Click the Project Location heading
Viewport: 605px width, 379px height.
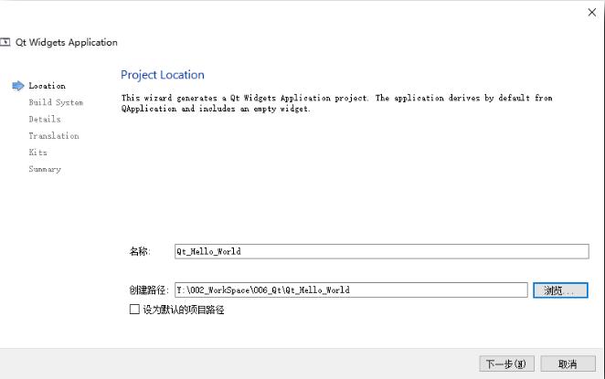tap(163, 75)
